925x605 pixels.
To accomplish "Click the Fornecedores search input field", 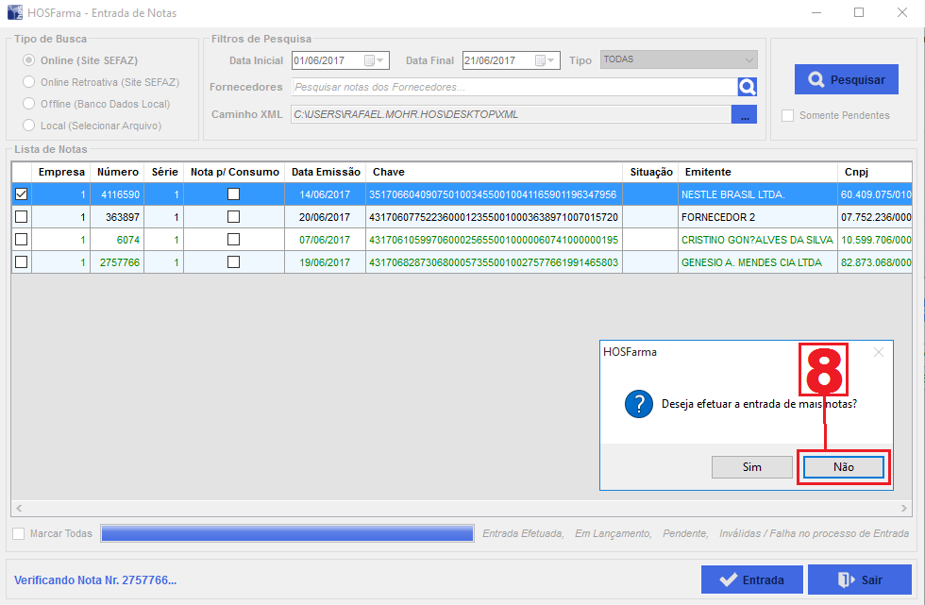I will (x=514, y=87).
